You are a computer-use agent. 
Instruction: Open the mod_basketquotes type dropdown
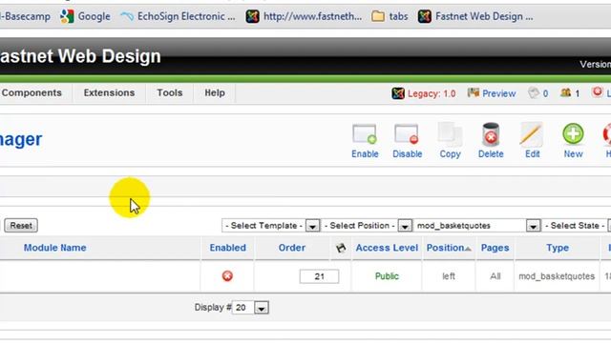477,226
